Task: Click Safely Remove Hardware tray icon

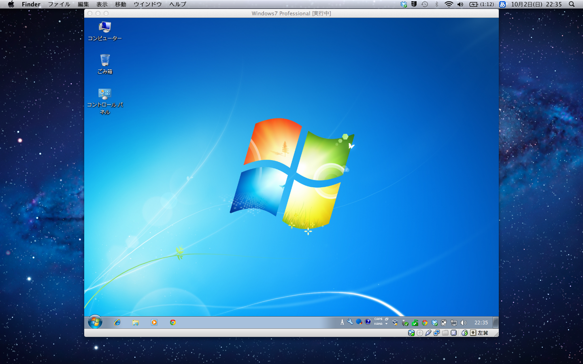Action: (x=405, y=323)
